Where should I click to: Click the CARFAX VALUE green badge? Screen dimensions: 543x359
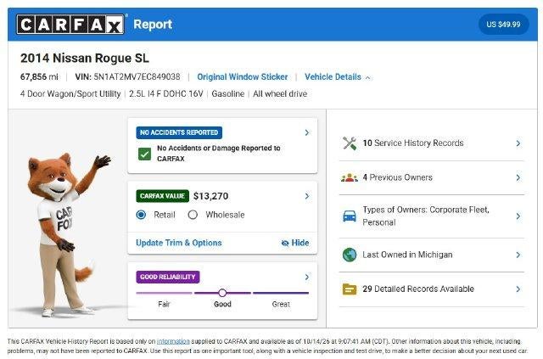[162, 196]
